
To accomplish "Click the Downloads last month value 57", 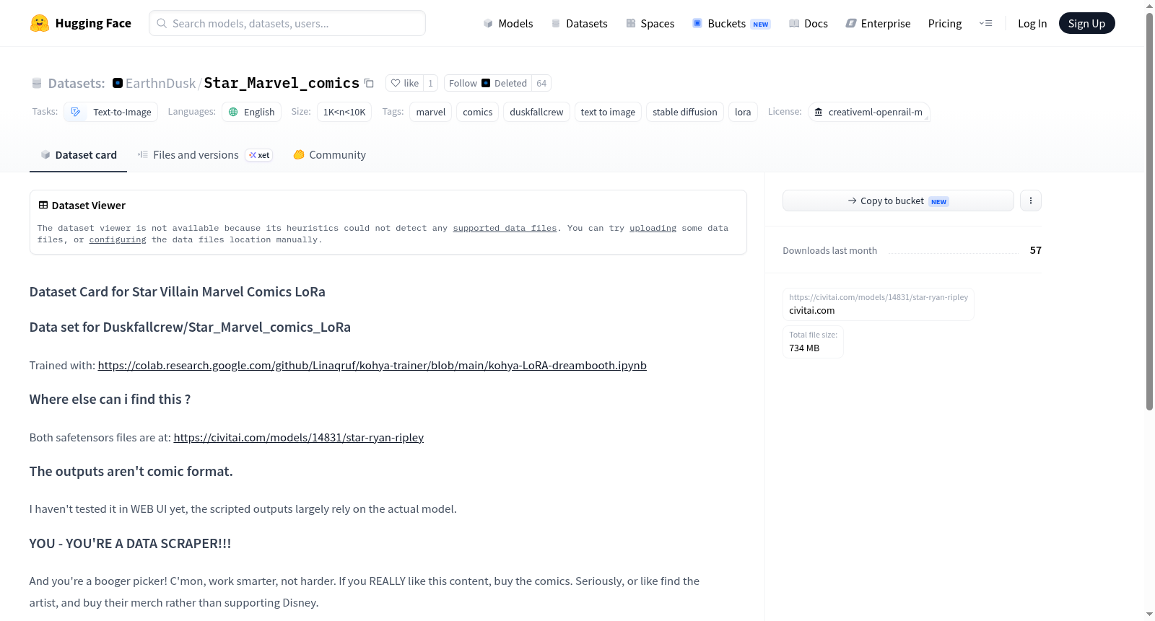I will [1036, 250].
